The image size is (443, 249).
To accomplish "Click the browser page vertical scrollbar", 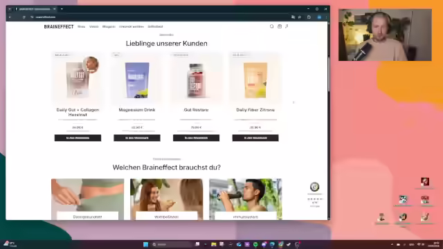I will (329, 73).
